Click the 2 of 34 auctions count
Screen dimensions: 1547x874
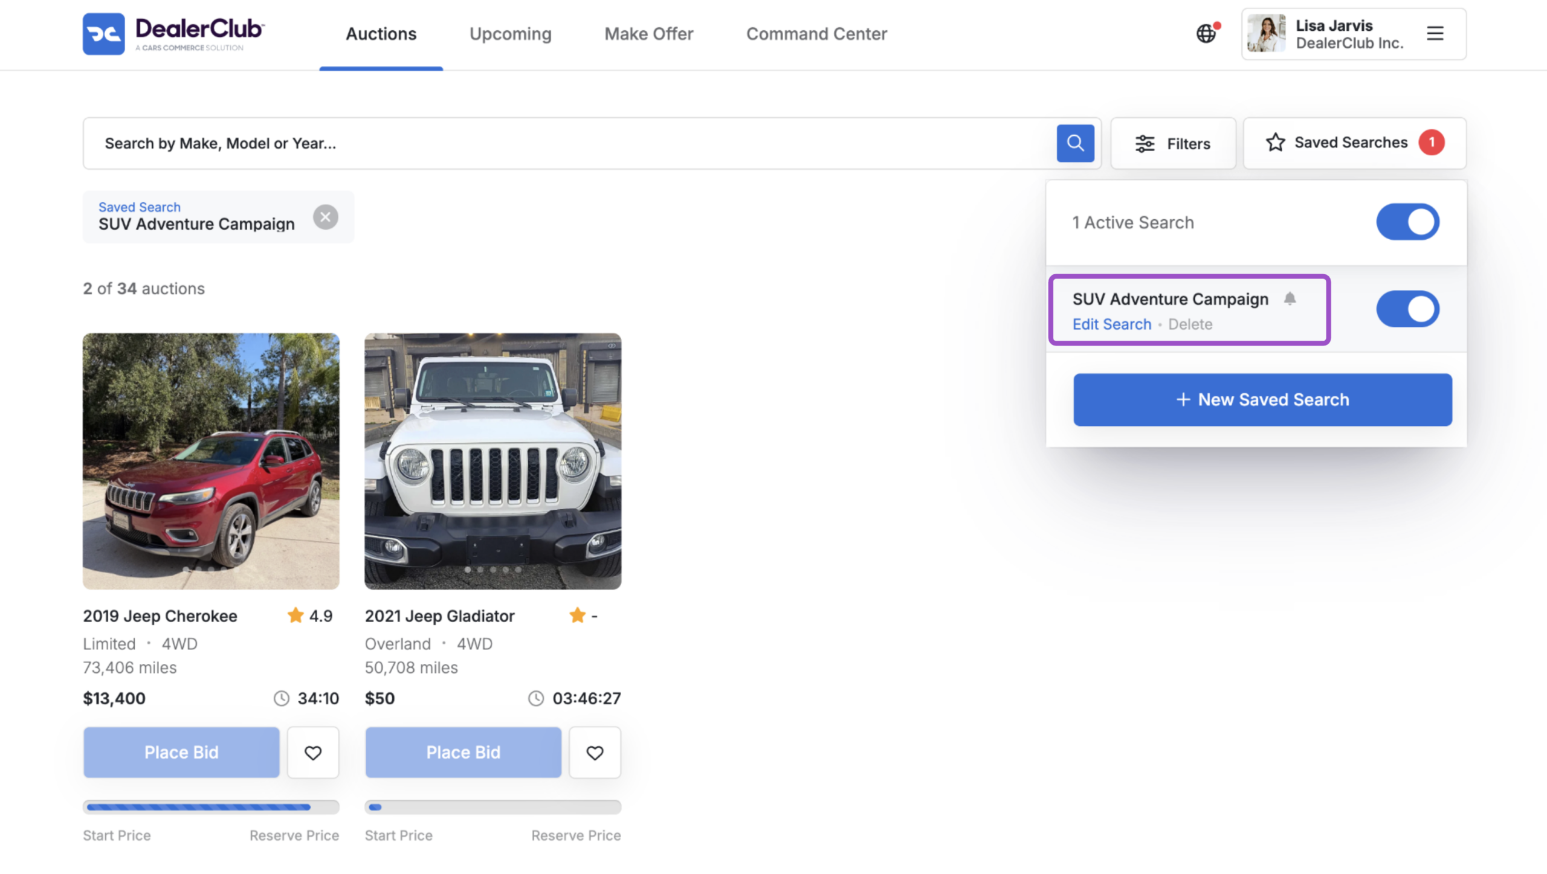tap(144, 289)
